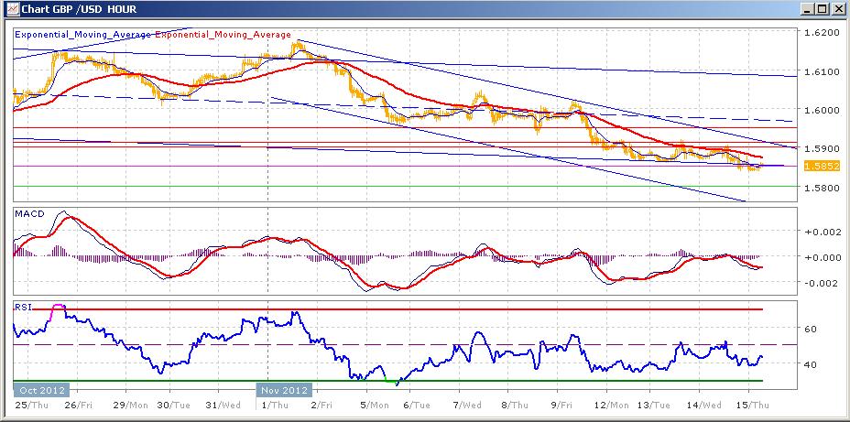
Task: Click the red Exponential_Moving_Average legend label
Action: (x=223, y=35)
